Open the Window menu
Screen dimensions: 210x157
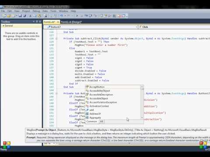tap(63, 11)
